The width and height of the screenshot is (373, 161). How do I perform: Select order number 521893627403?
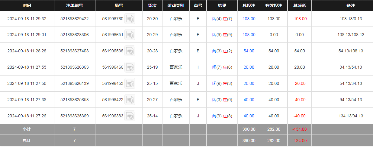[75, 51]
